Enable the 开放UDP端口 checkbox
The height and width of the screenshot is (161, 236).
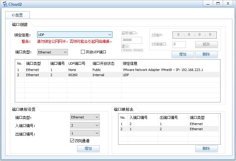click(83, 52)
